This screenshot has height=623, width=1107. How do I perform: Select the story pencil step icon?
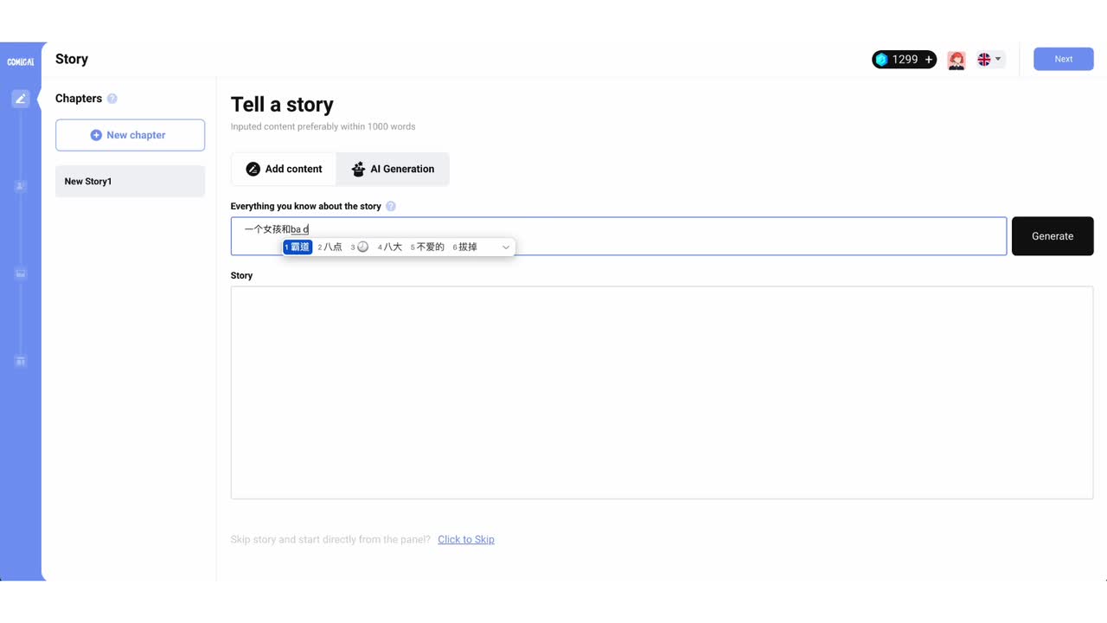tap(21, 99)
